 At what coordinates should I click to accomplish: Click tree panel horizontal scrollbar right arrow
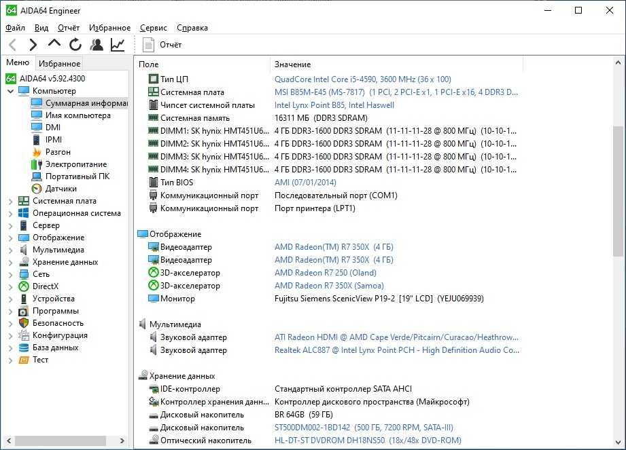click(122, 440)
